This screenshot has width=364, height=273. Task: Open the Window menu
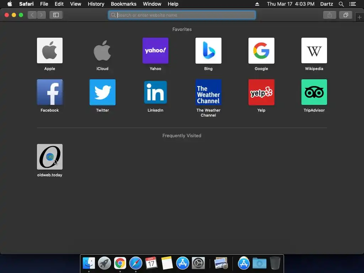coord(152,4)
